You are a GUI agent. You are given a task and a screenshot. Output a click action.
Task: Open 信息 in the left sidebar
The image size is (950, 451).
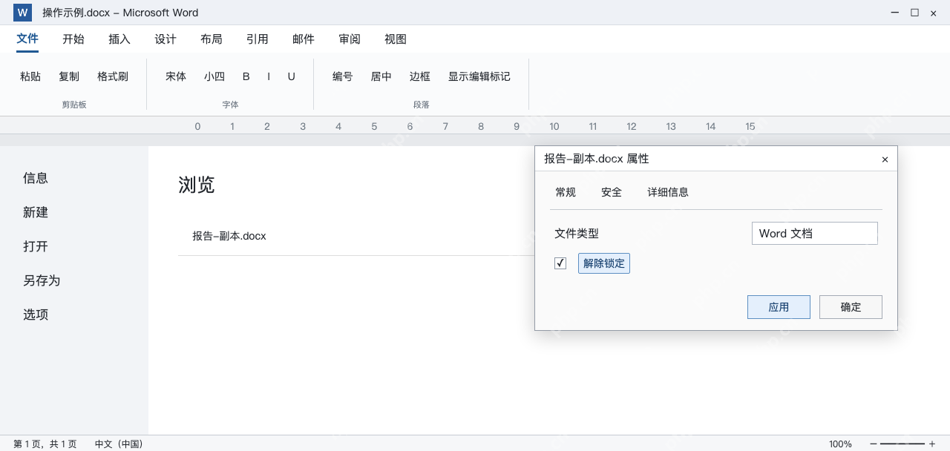click(36, 178)
